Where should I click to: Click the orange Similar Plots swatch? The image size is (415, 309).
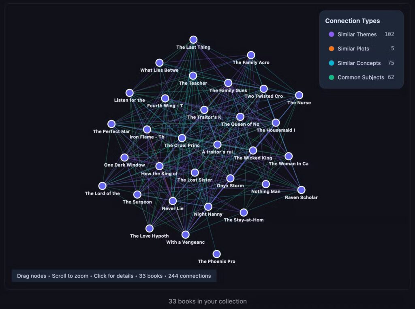pos(332,49)
